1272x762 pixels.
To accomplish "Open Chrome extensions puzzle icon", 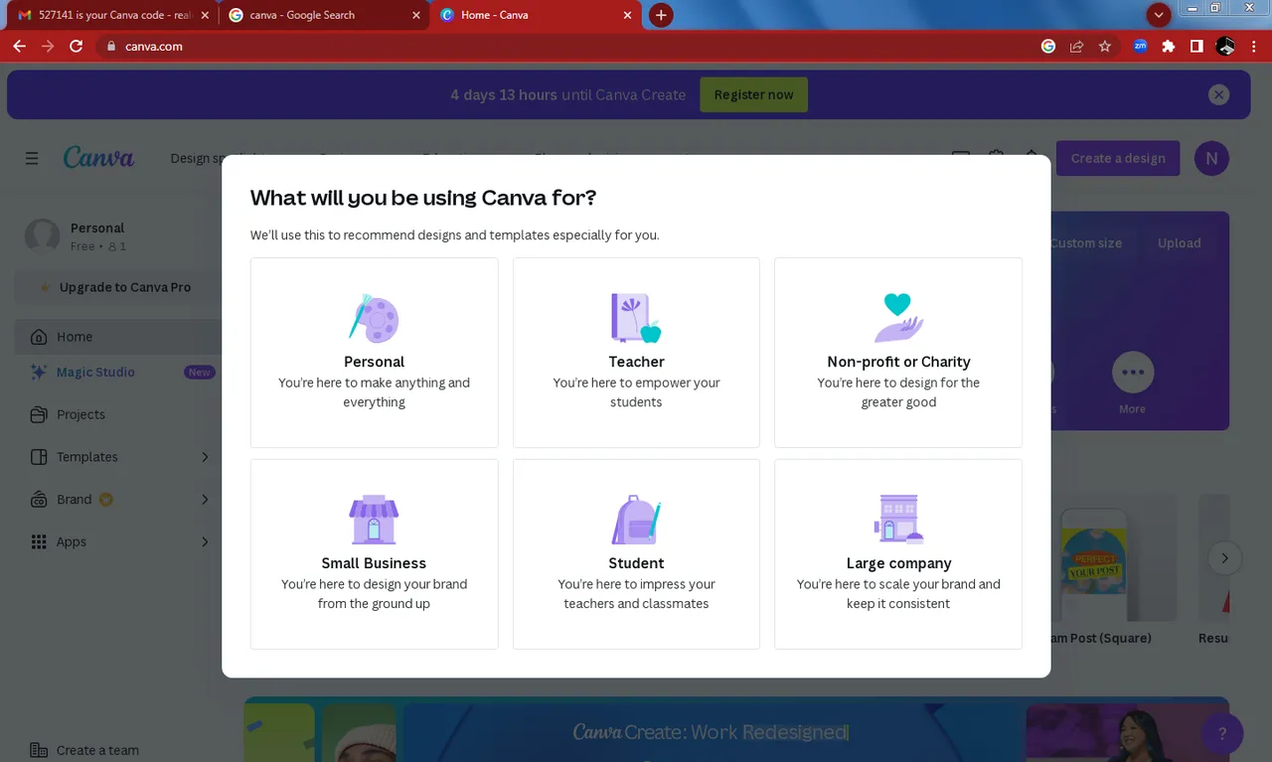I will click(1169, 46).
